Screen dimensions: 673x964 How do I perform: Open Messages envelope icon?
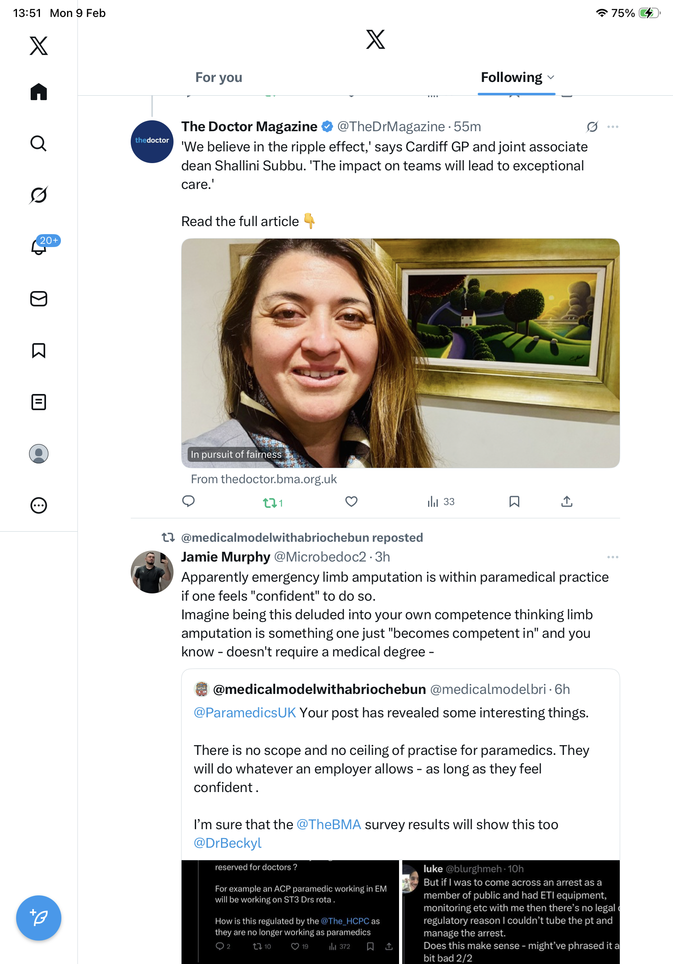[39, 299]
